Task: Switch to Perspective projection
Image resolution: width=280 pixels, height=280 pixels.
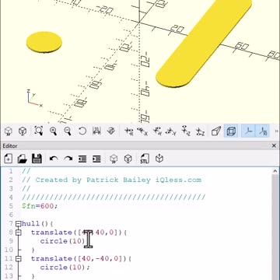Action: click(x=216, y=131)
